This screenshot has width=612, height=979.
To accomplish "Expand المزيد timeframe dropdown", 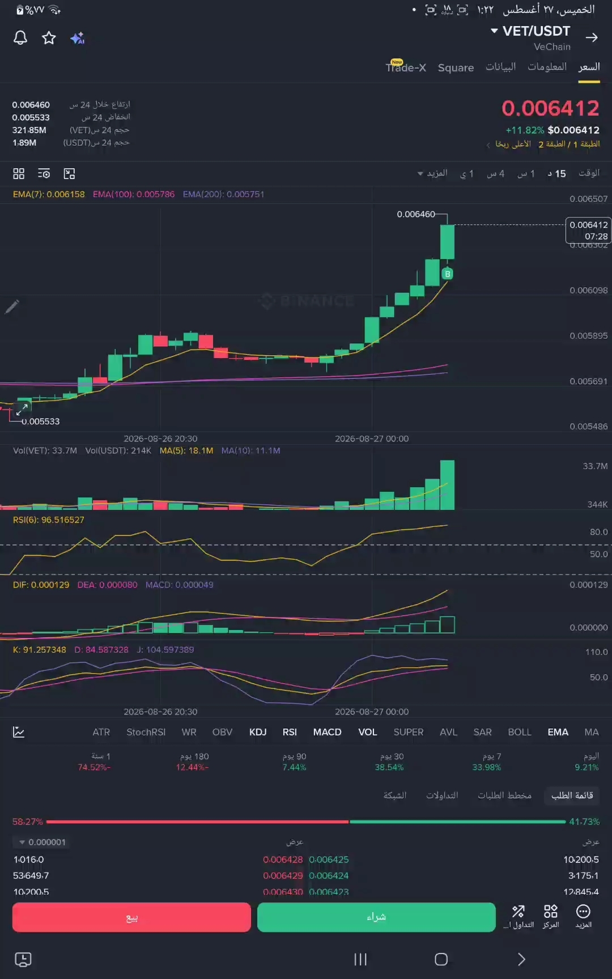I will pyautogui.click(x=432, y=173).
